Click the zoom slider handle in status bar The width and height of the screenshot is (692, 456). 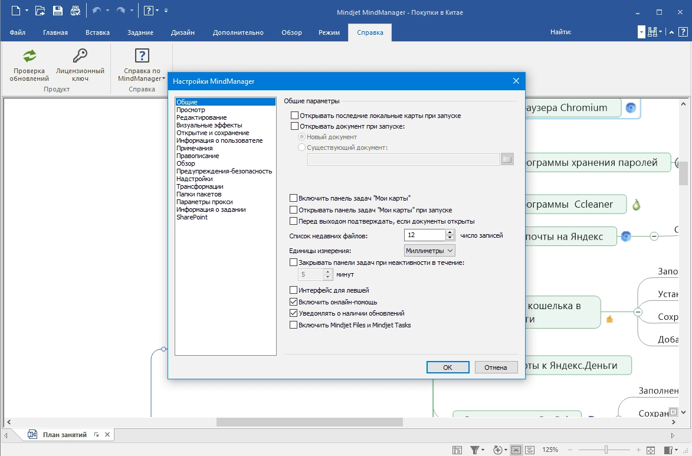606,450
